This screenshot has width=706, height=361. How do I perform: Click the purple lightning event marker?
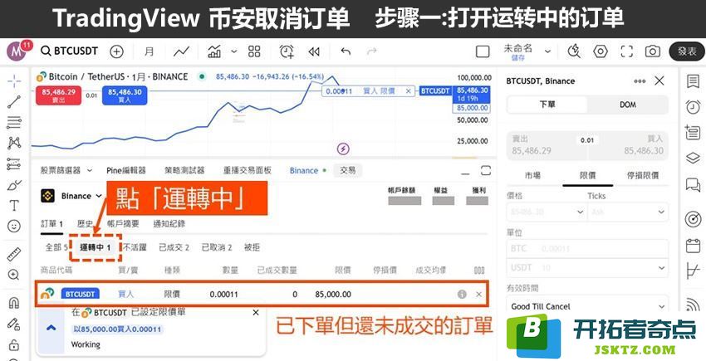tap(343, 149)
